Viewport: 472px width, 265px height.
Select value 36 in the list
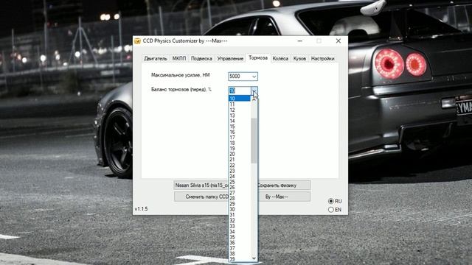point(240,242)
